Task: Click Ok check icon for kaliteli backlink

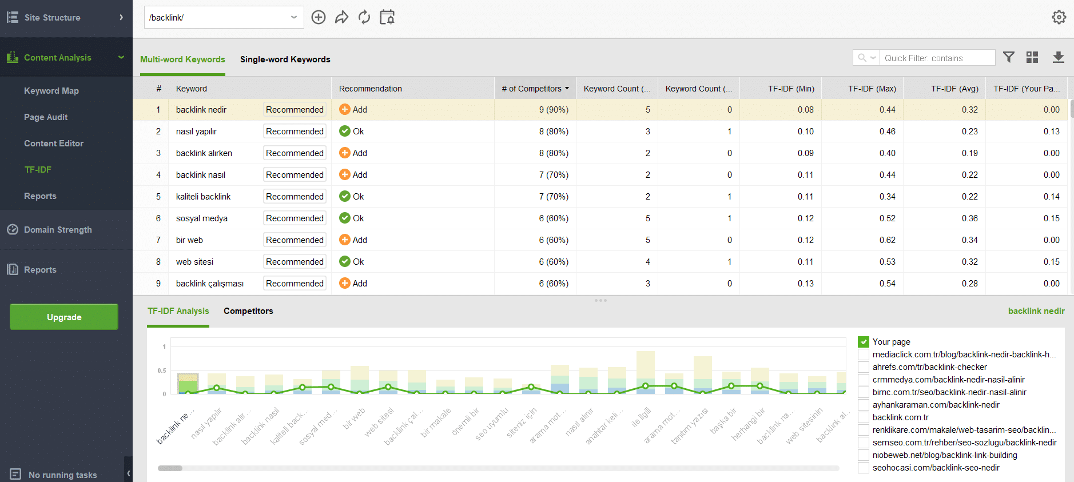Action: (x=344, y=196)
